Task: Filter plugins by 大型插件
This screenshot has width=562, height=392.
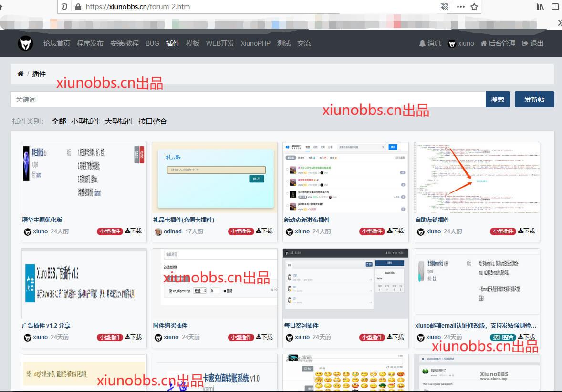Action: (x=119, y=121)
